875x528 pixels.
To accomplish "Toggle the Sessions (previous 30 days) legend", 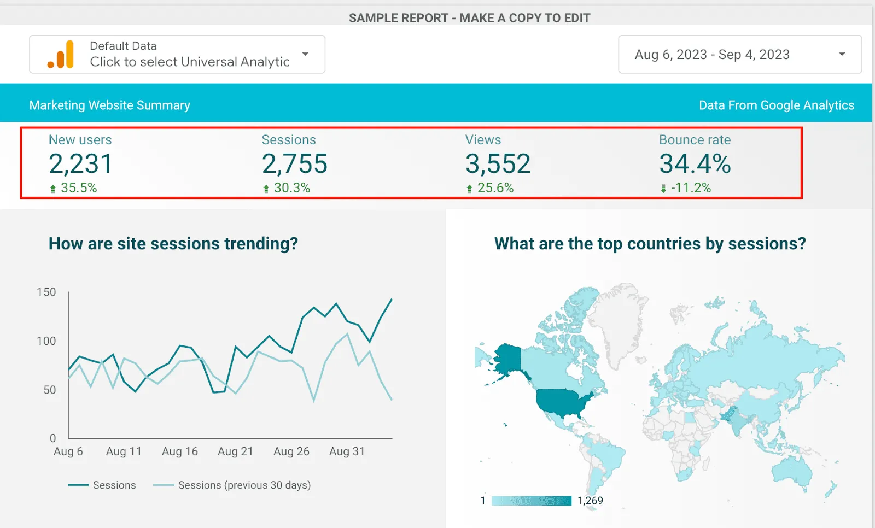I will tap(244, 485).
